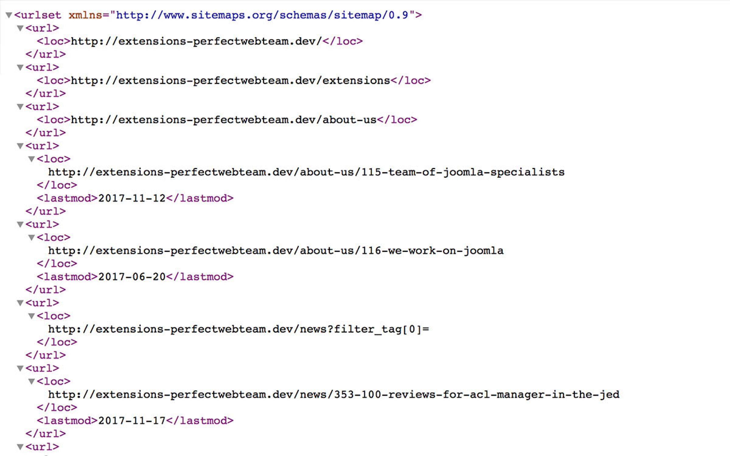730x456 pixels.
Task: Collapse loc node of news?filter_tag[0]=
Action: (32, 316)
